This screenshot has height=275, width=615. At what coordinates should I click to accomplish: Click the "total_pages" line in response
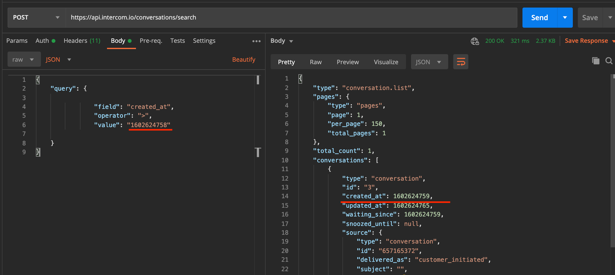pyautogui.click(x=357, y=133)
